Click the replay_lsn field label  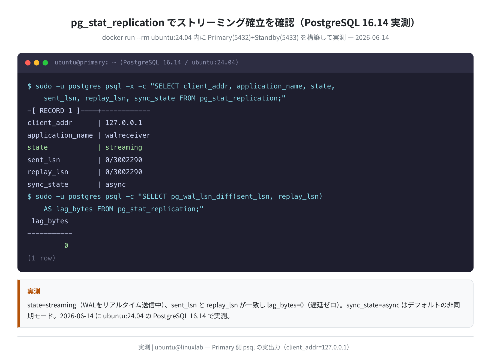pyautogui.click(x=48, y=172)
